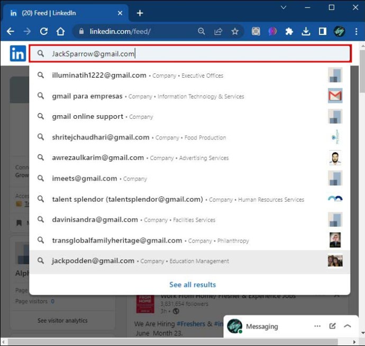Viewport: 365px width, 346px height.
Task: Open the Extensions puzzle icon
Action: pyautogui.click(x=289, y=31)
